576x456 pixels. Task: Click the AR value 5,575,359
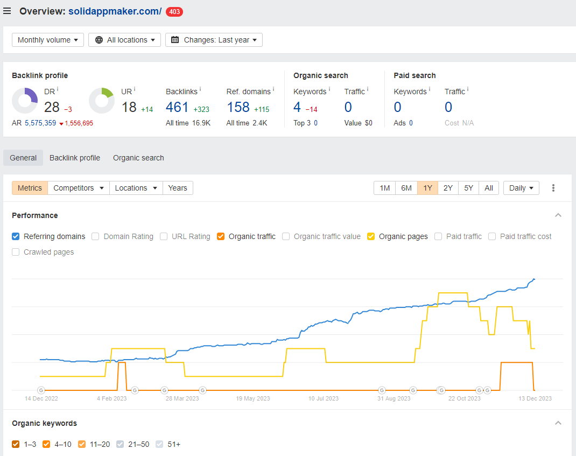[40, 123]
